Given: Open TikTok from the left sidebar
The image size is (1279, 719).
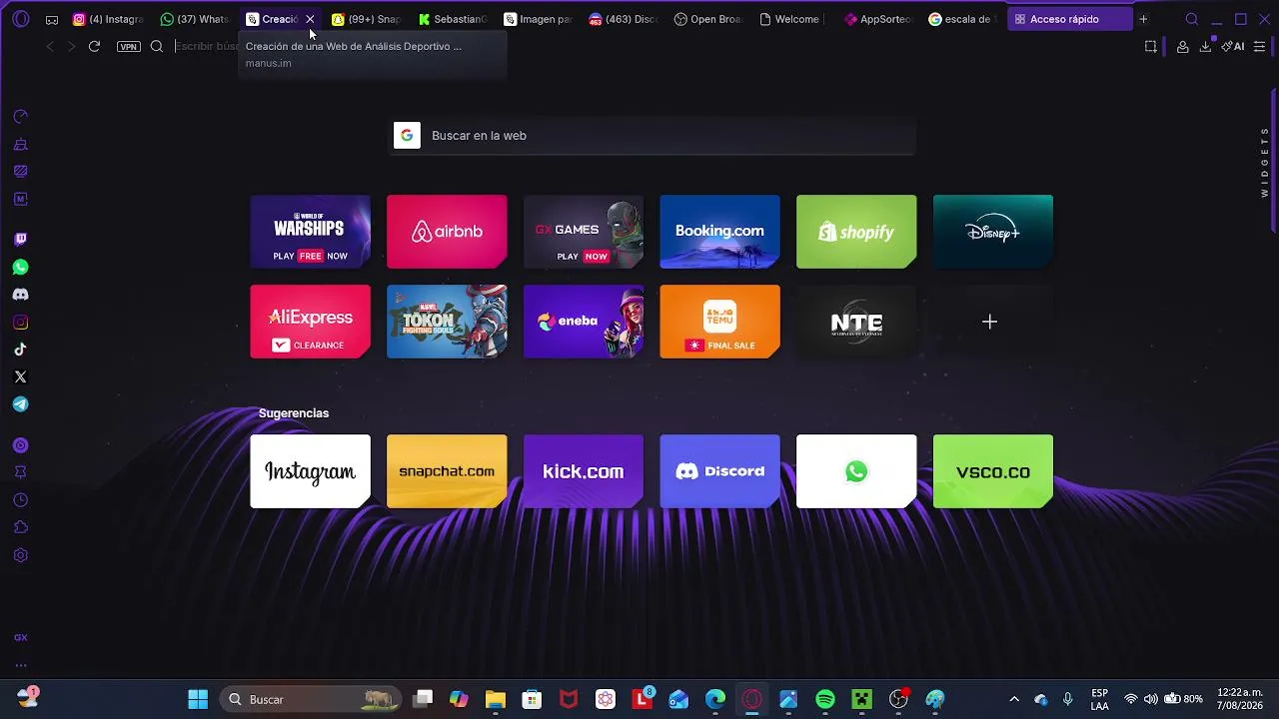Looking at the screenshot, I should click(x=20, y=350).
